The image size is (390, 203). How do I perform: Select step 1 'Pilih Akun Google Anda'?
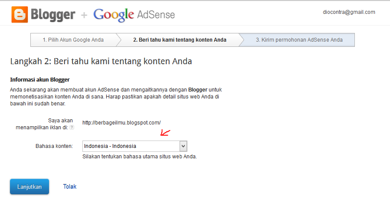tap(73, 40)
